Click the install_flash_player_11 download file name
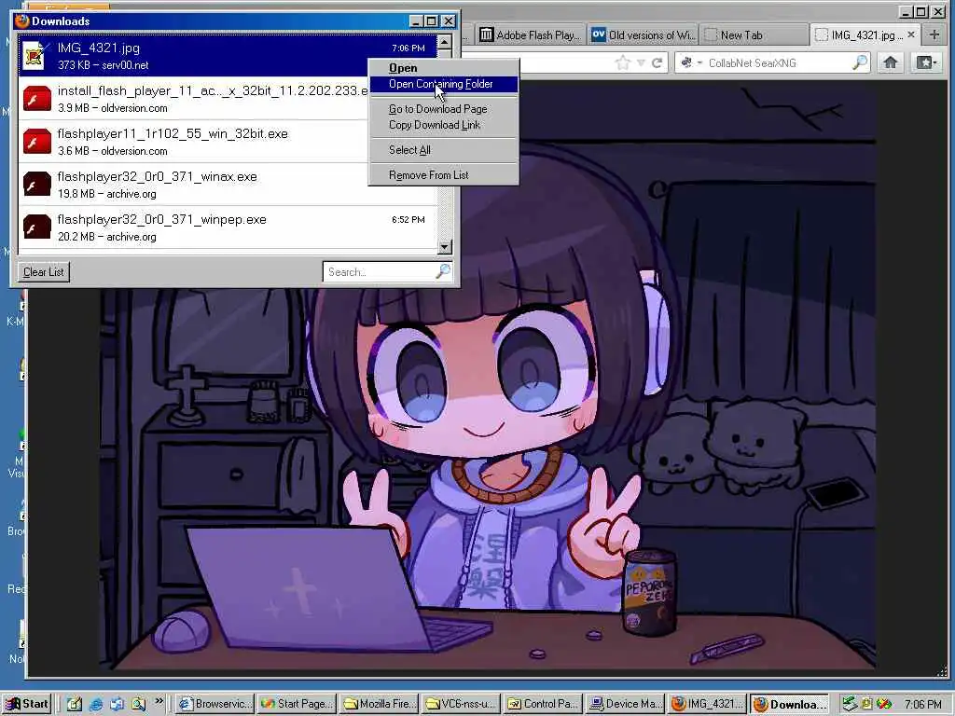 click(213, 90)
